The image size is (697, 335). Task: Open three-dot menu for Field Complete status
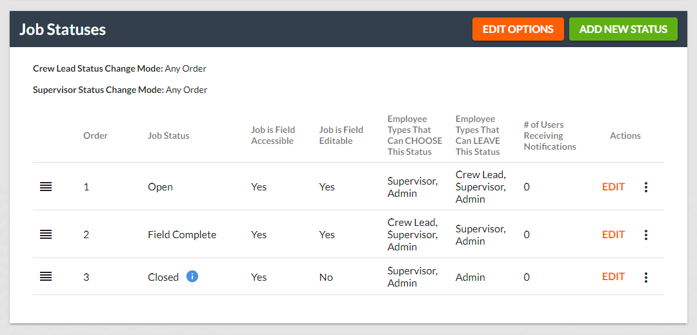pyautogui.click(x=645, y=235)
